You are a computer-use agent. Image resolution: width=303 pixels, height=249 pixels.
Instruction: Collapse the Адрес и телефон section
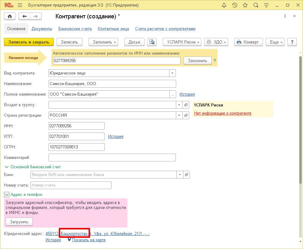tap(7, 194)
